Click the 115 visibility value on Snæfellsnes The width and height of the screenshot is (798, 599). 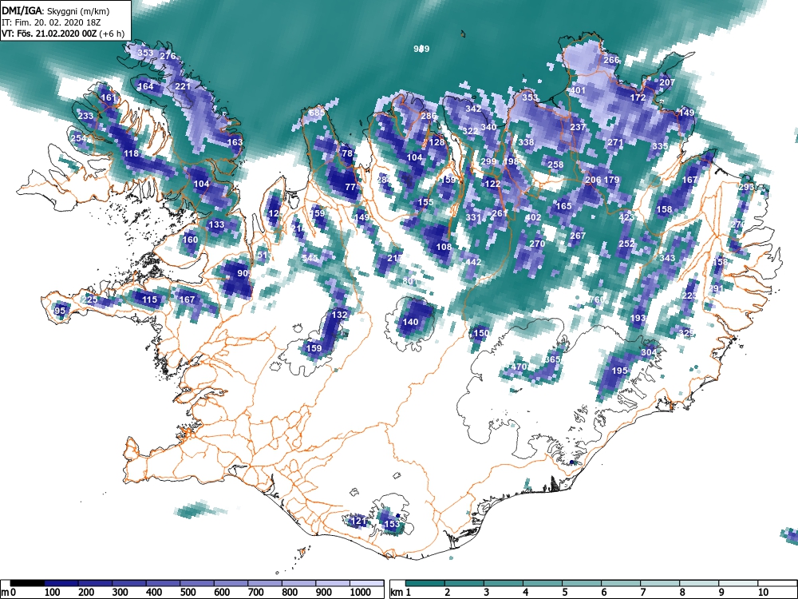[x=149, y=299]
